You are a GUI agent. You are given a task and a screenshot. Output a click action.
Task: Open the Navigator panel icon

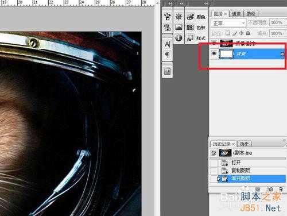tap(179, 17)
